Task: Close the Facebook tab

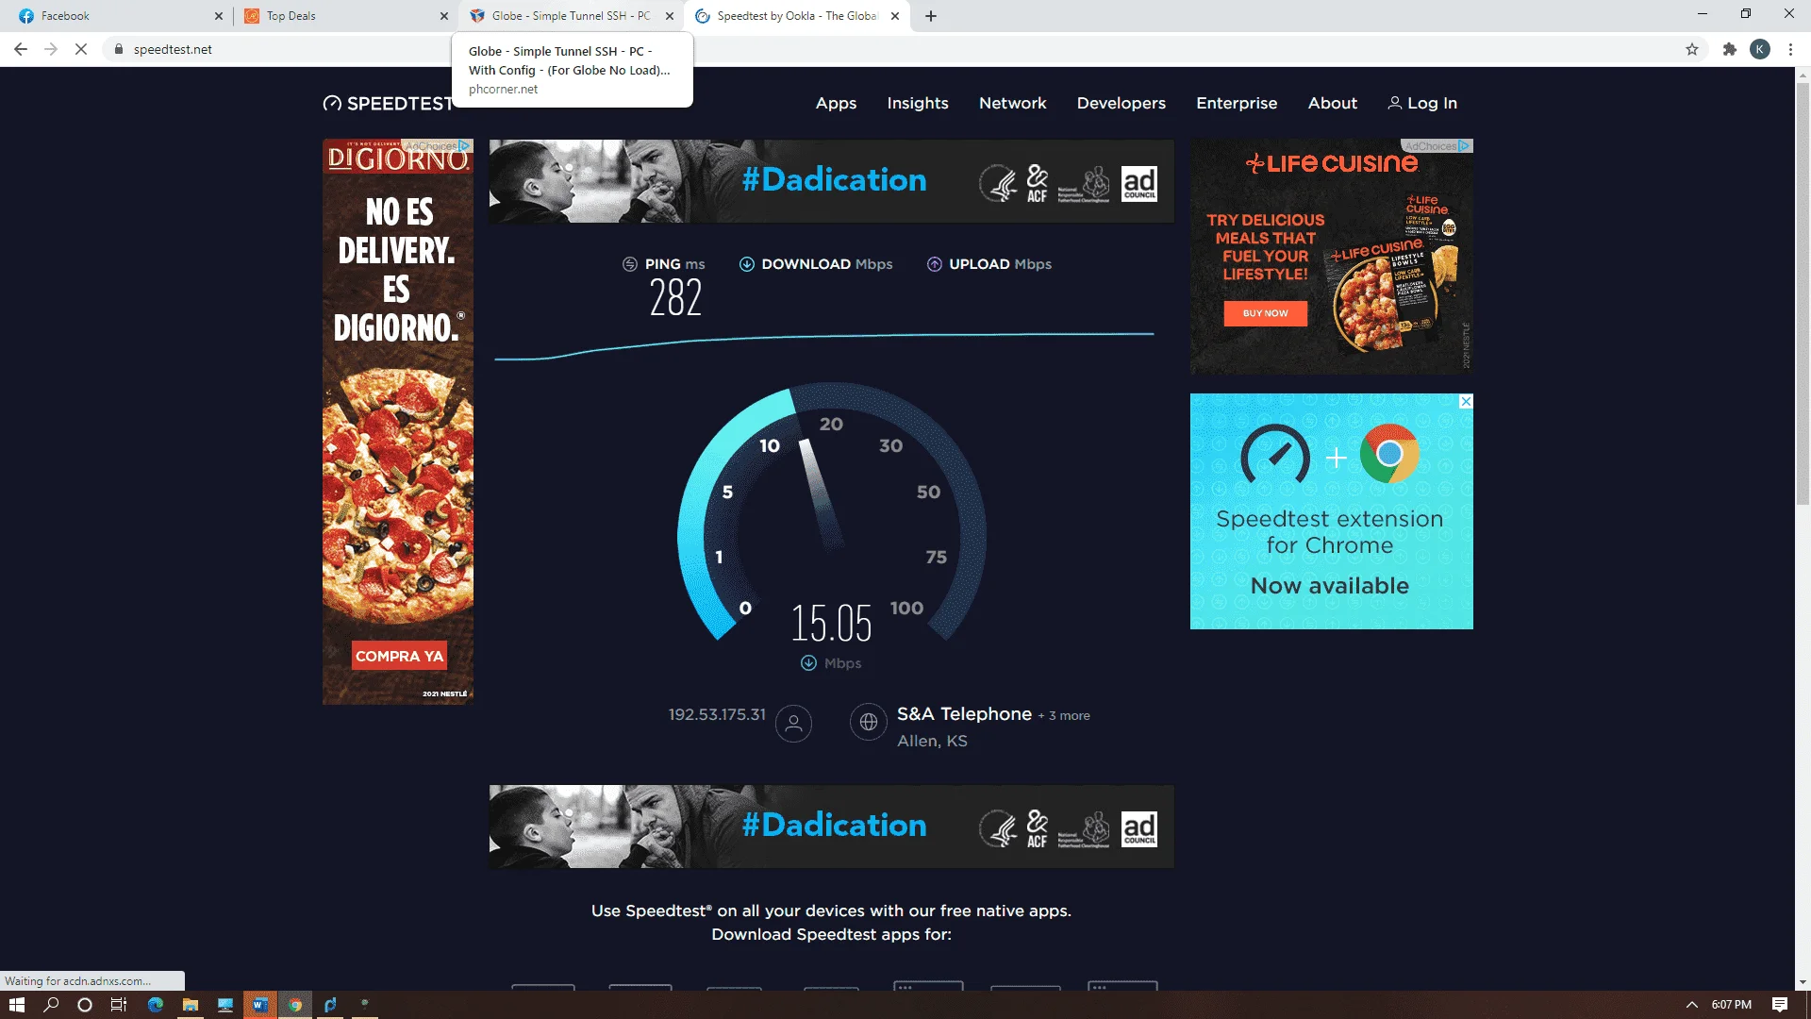Action: click(x=219, y=16)
